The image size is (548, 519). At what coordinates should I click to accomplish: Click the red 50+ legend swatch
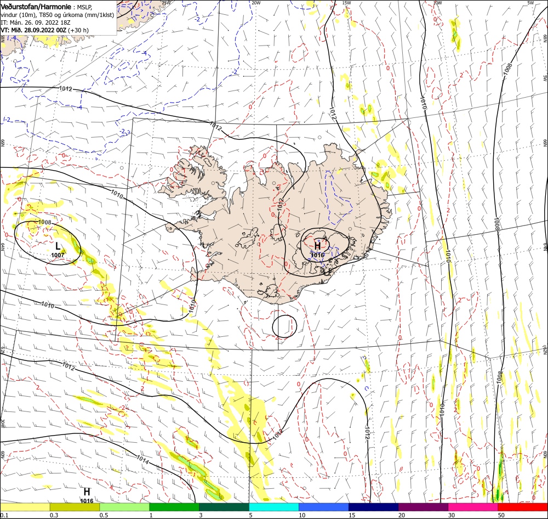tap(523, 507)
